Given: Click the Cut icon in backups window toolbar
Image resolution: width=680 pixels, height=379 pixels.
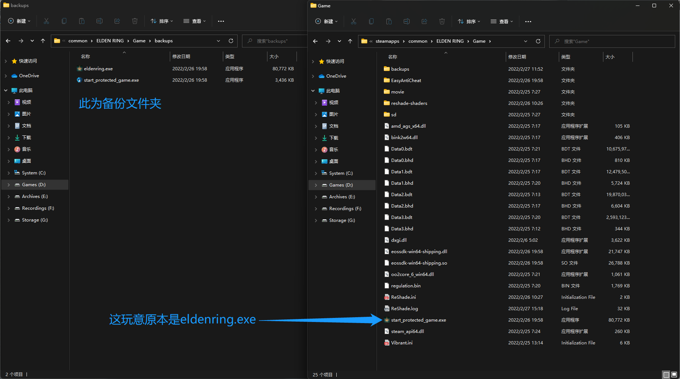Looking at the screenshot, I should pyautogui.click(x=46, y=21).
